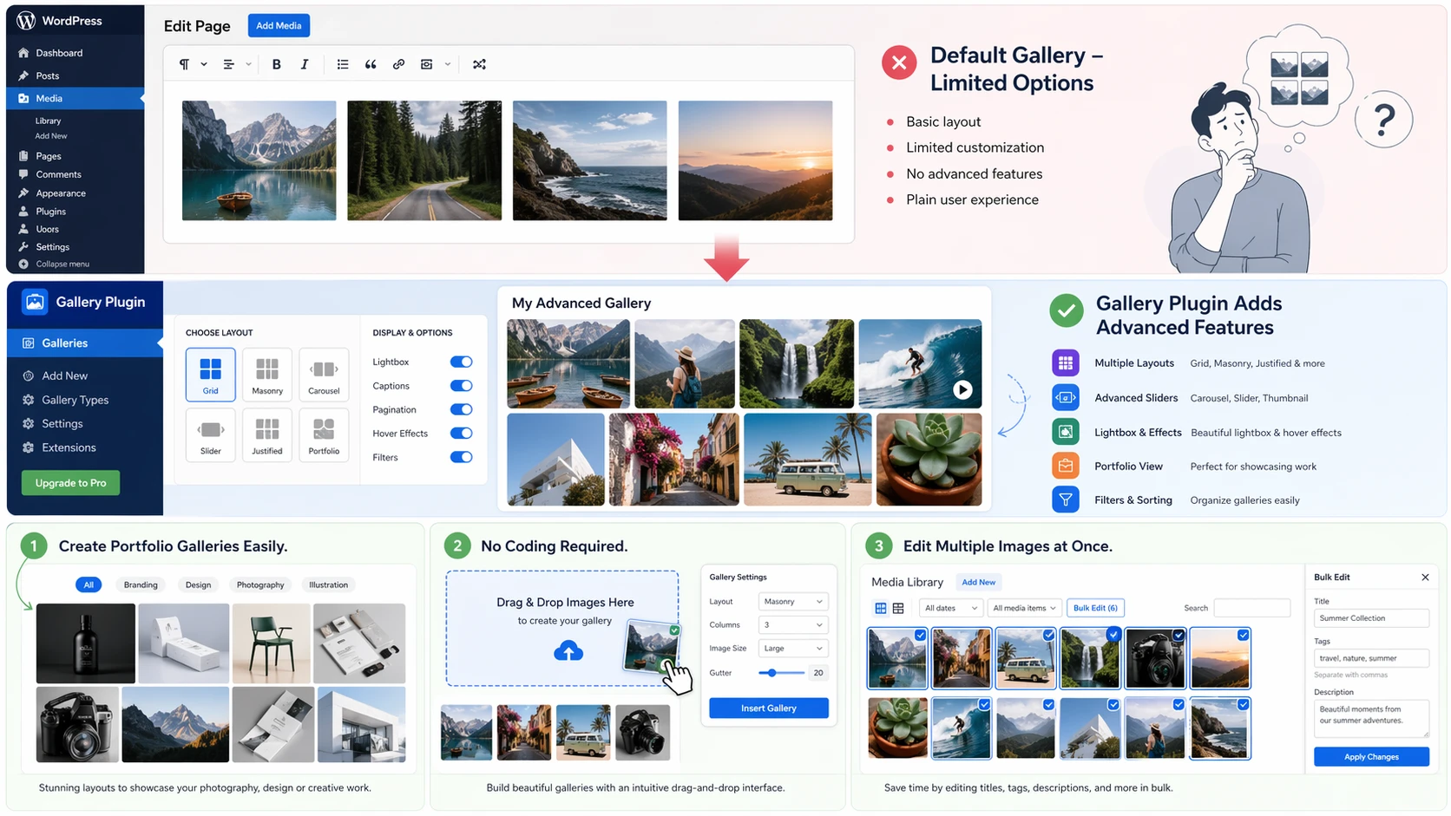Click the Portfolio View feature icon
The image size is (1451, 816).
coord(1065,466)
